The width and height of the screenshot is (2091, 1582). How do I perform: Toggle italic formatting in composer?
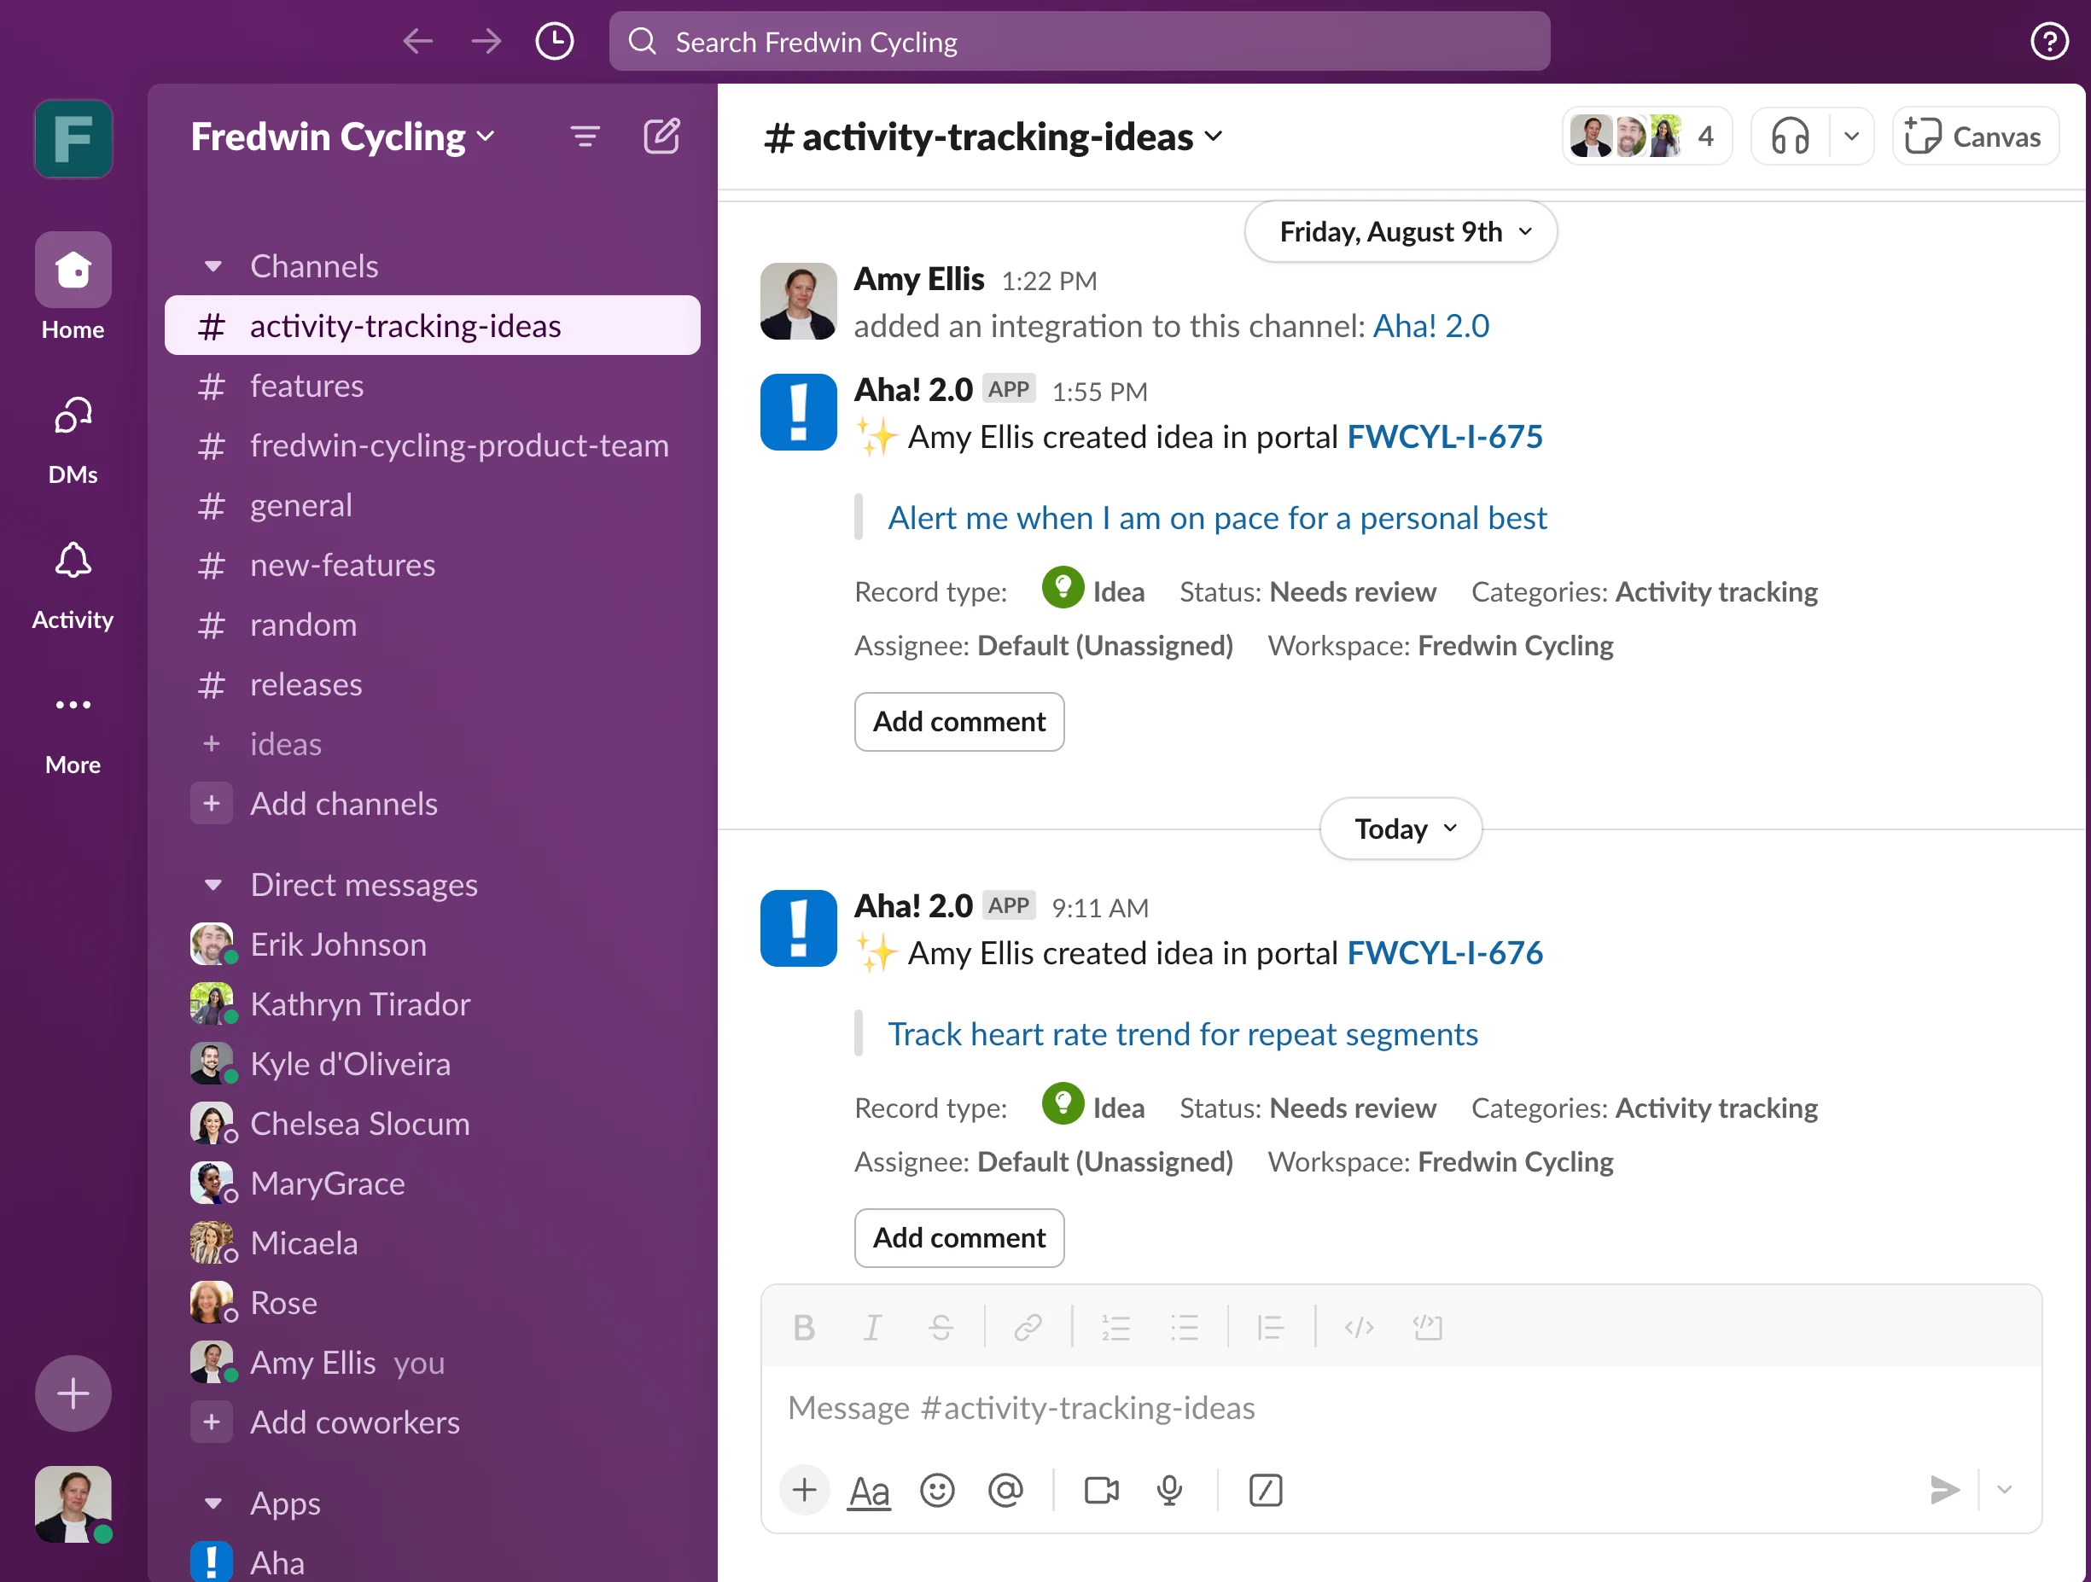click(871, 1328)
